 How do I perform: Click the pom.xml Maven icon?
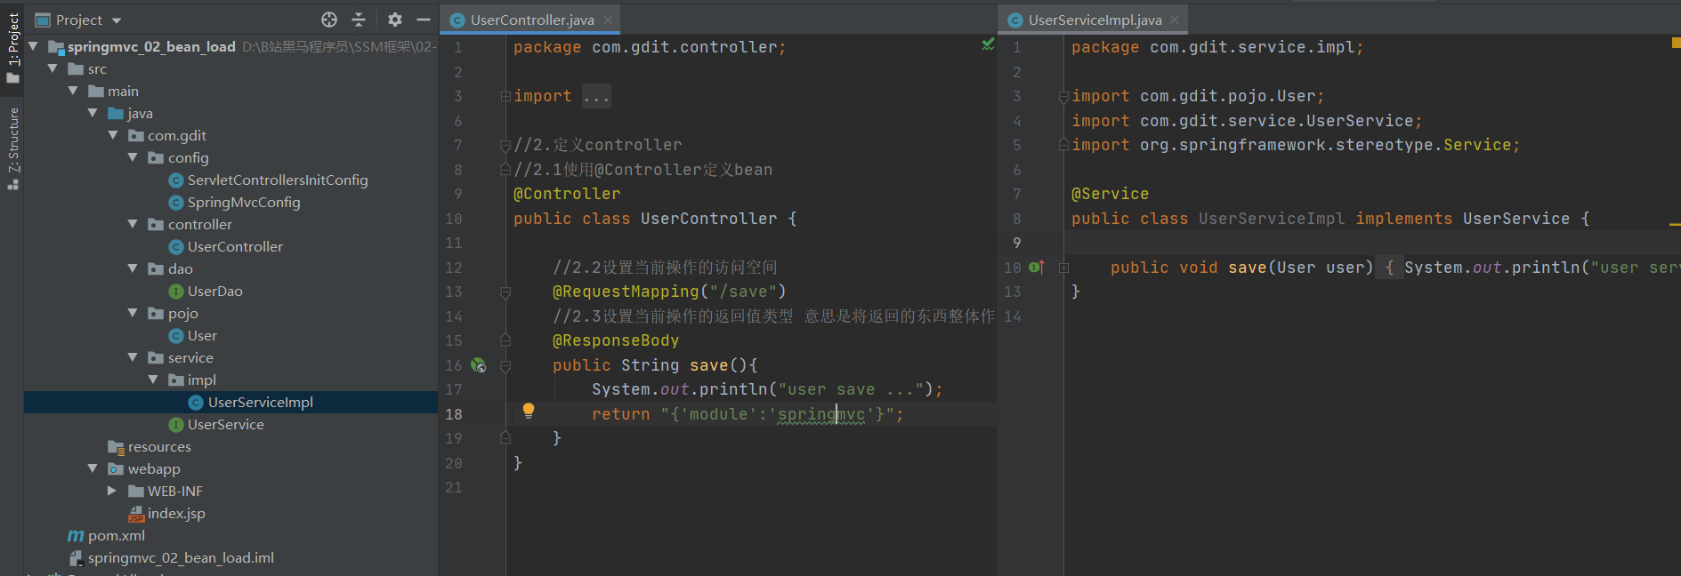click(x=76, y=536)
